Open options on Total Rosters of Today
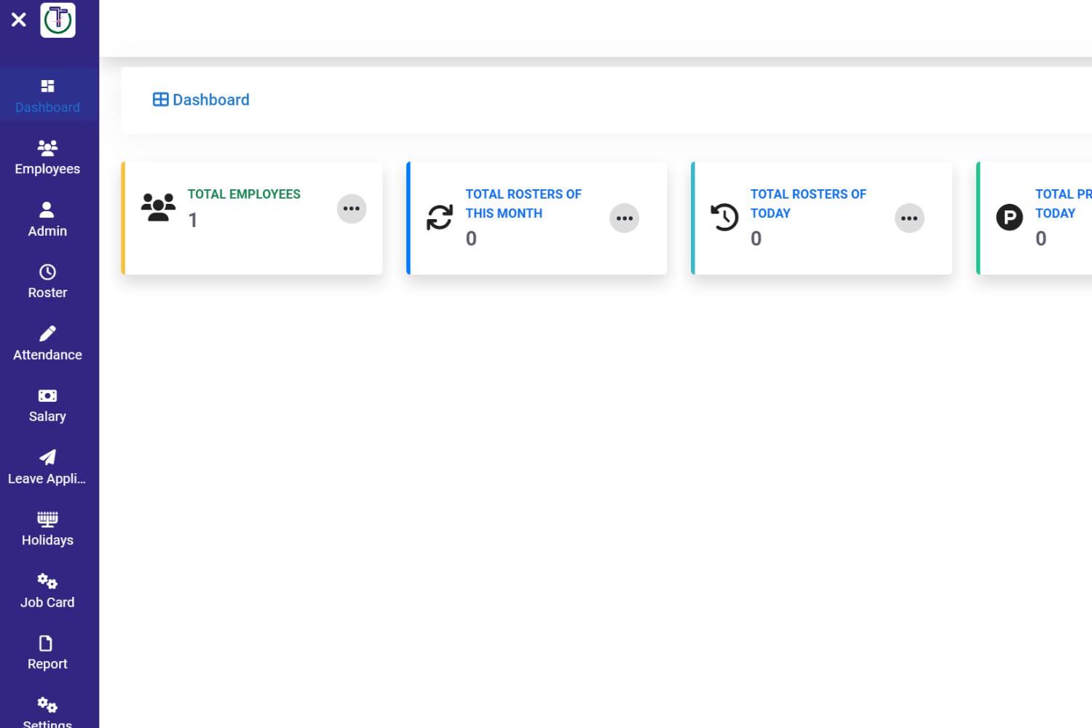Screen dimensions: 1092x728 pyautogui.click(x=909, y=218)
